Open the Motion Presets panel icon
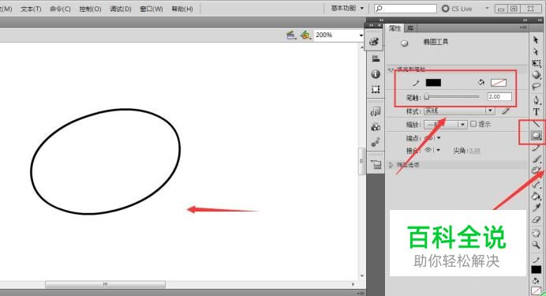546x296 pixels. click(x=376, y=142)
